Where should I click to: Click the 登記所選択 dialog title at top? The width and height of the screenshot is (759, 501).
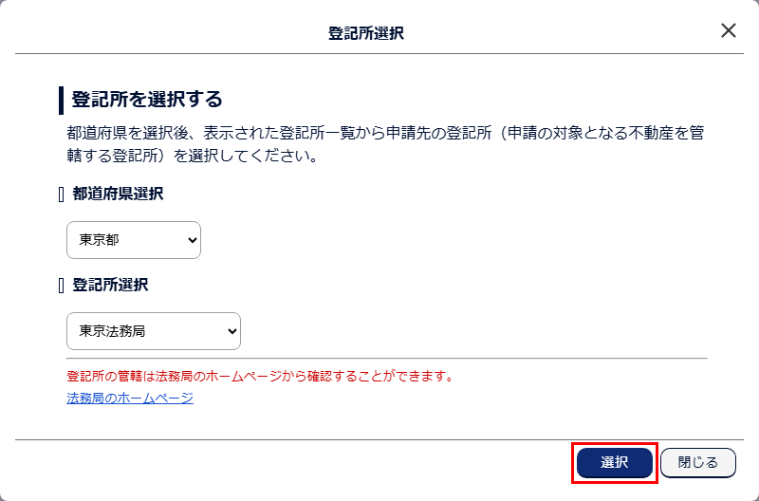(x=366, y=32)
